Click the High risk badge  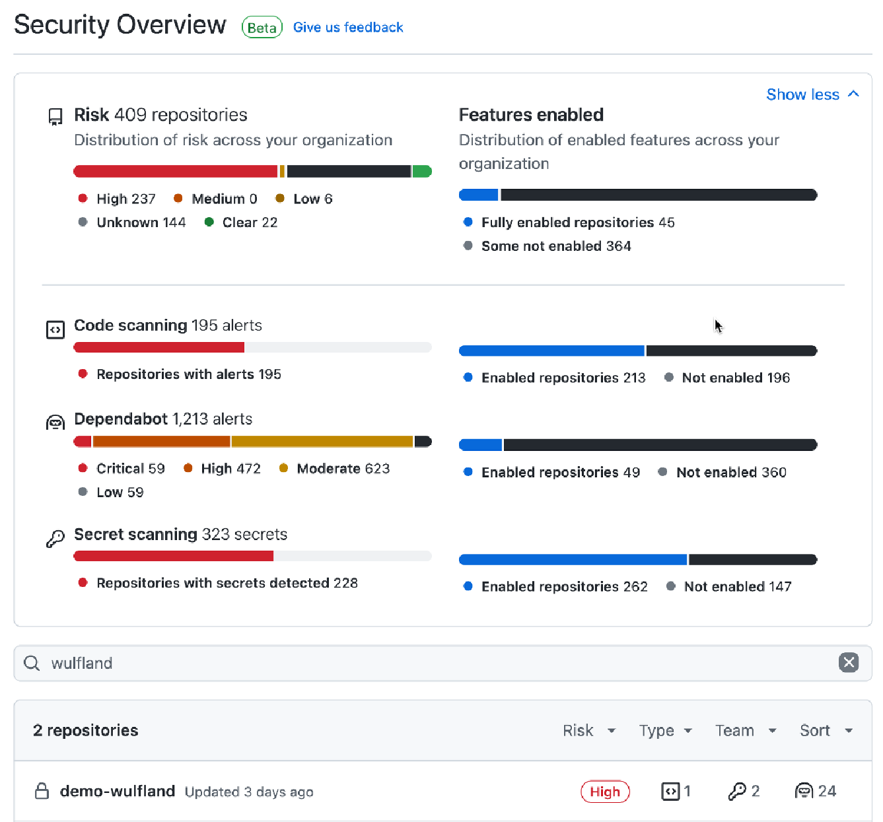[x=605, y=792]
